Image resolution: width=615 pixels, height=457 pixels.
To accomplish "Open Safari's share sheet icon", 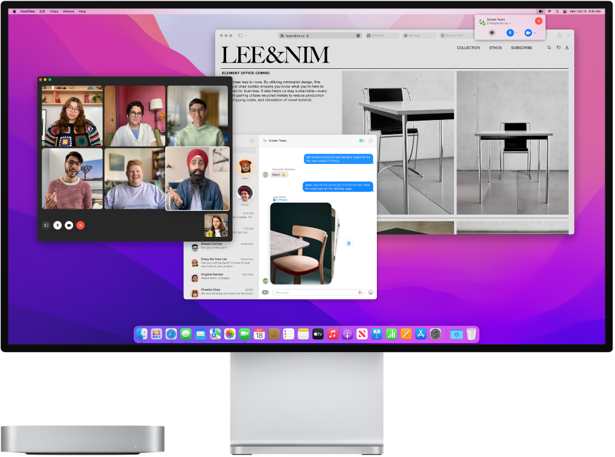I will coord(559,34).
